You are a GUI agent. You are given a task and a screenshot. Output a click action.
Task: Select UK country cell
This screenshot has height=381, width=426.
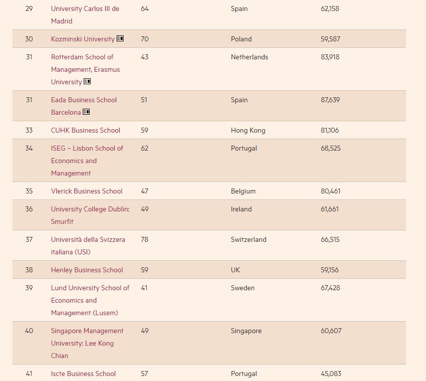(x=236, y=270)
